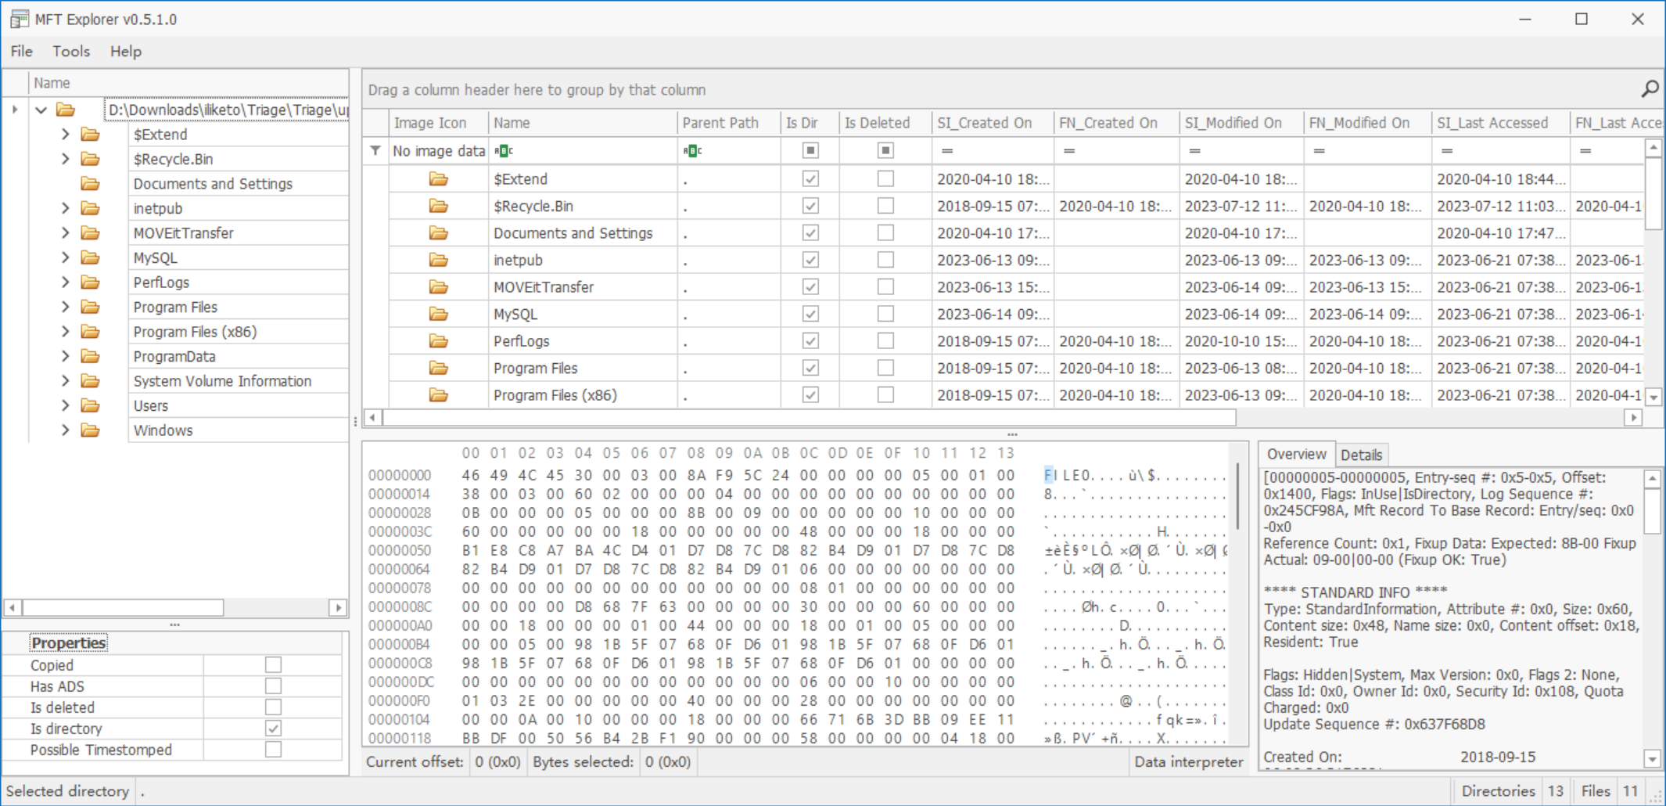
Task: Click the MFT Explorer app icon in title bar
Action: point(19,19)
